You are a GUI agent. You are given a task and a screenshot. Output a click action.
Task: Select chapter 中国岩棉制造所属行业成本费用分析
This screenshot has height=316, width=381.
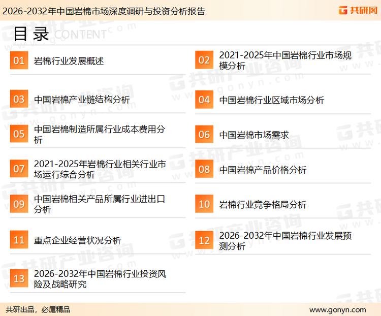(100, 135)
